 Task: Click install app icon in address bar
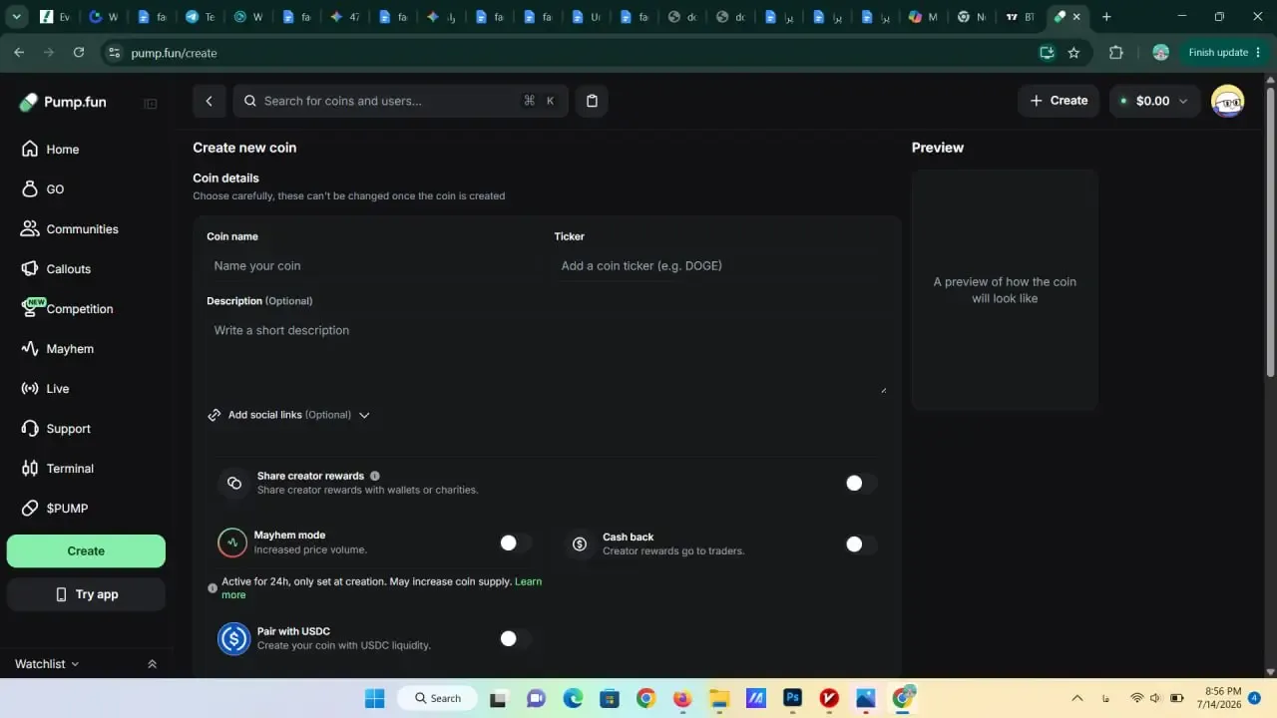coord(1047,53)
